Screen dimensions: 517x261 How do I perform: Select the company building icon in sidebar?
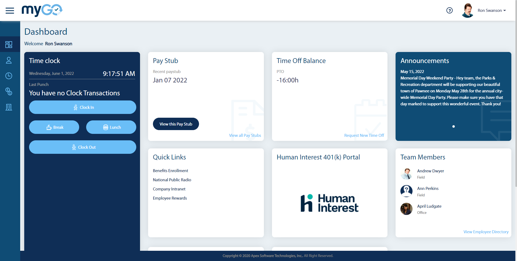coord(9,107)
